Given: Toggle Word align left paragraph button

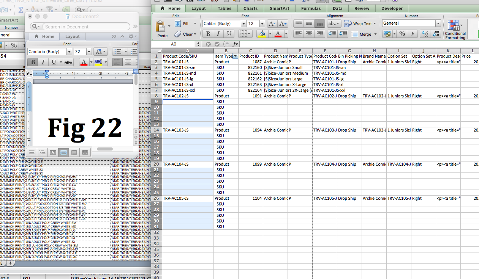Looking at the screenshot, I should (x=117, y=62).
